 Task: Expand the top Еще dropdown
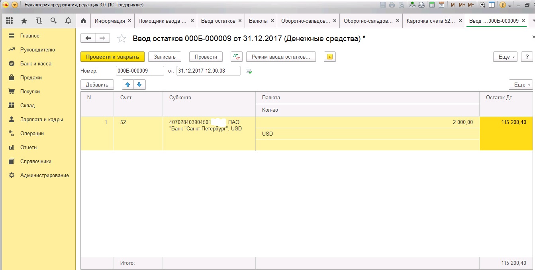click(505, 57)
